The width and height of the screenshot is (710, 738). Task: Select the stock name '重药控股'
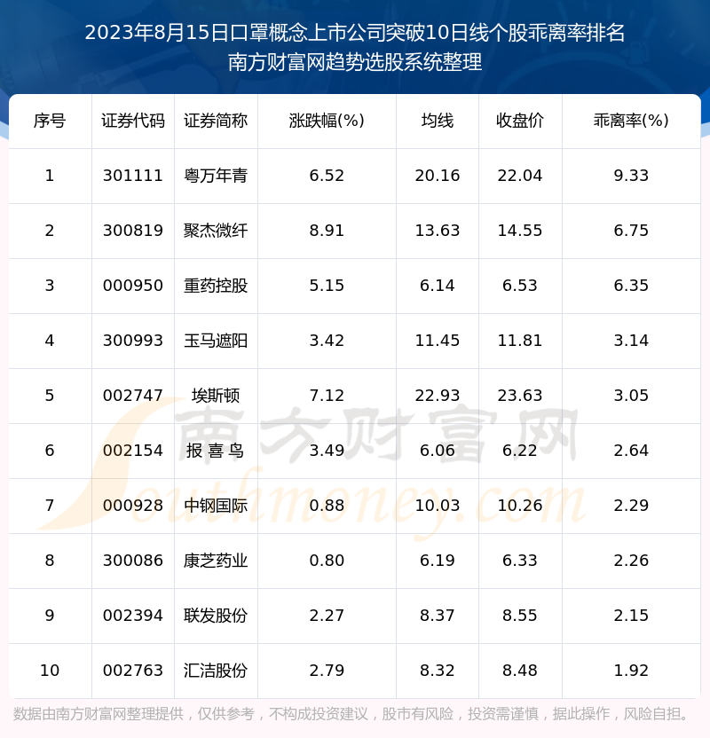pyautogui.click(x=216, y=286)
